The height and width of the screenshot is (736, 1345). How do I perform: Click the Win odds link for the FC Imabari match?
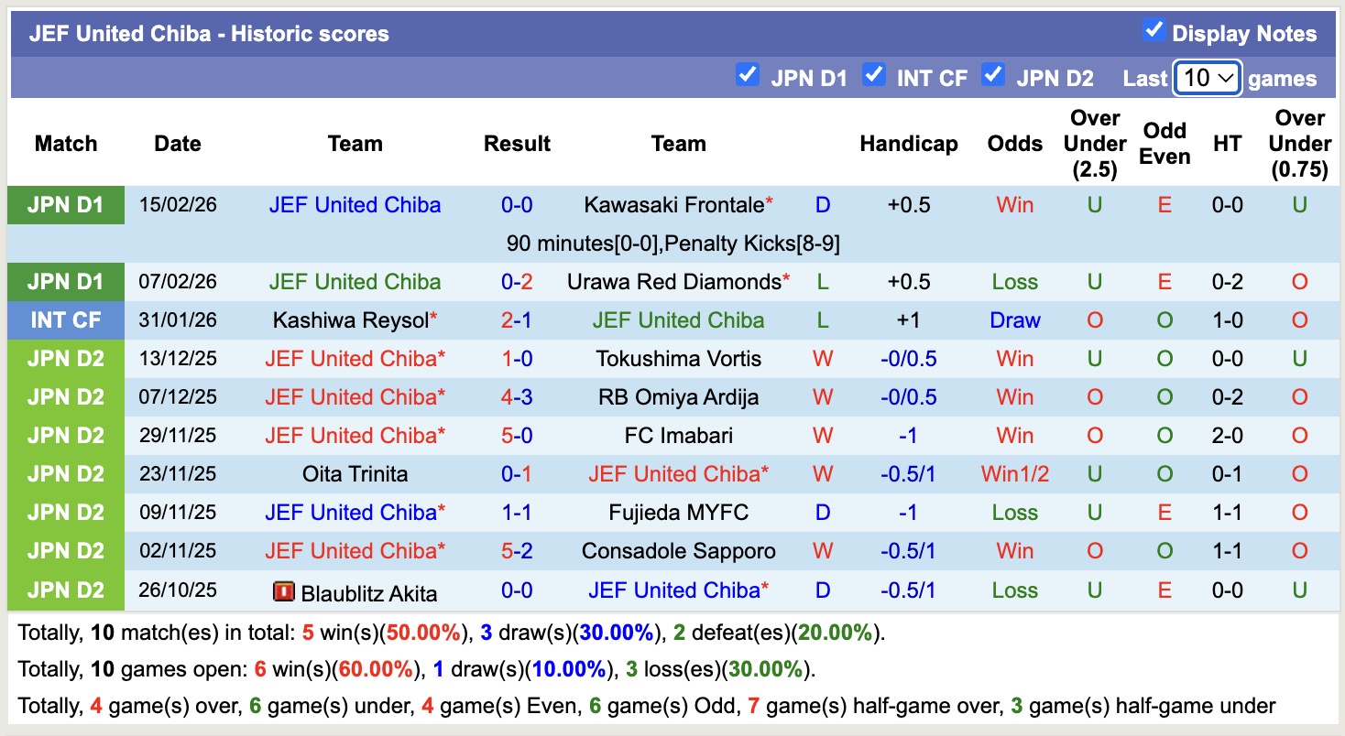point(1014,435)
